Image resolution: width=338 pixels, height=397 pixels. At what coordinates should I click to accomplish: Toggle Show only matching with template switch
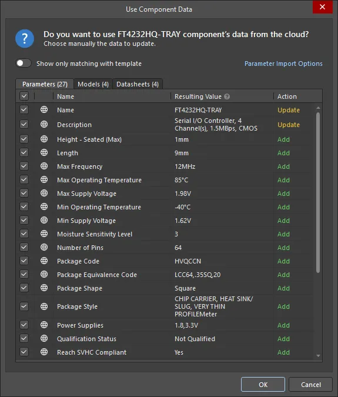[24, 63]
